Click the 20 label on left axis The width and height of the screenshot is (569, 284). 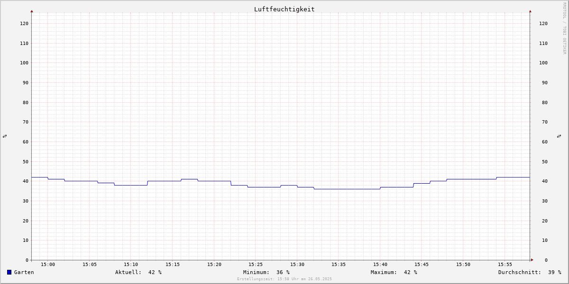[26, 221]
